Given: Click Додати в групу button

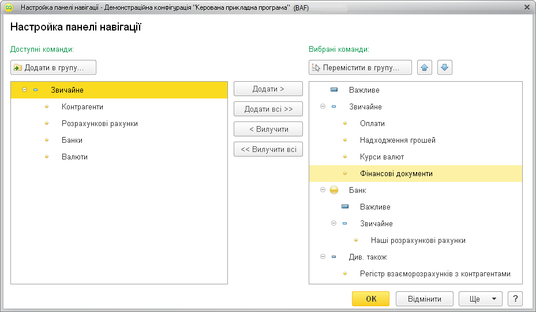Looking at the screenshot, I should [x=53, y=67].
